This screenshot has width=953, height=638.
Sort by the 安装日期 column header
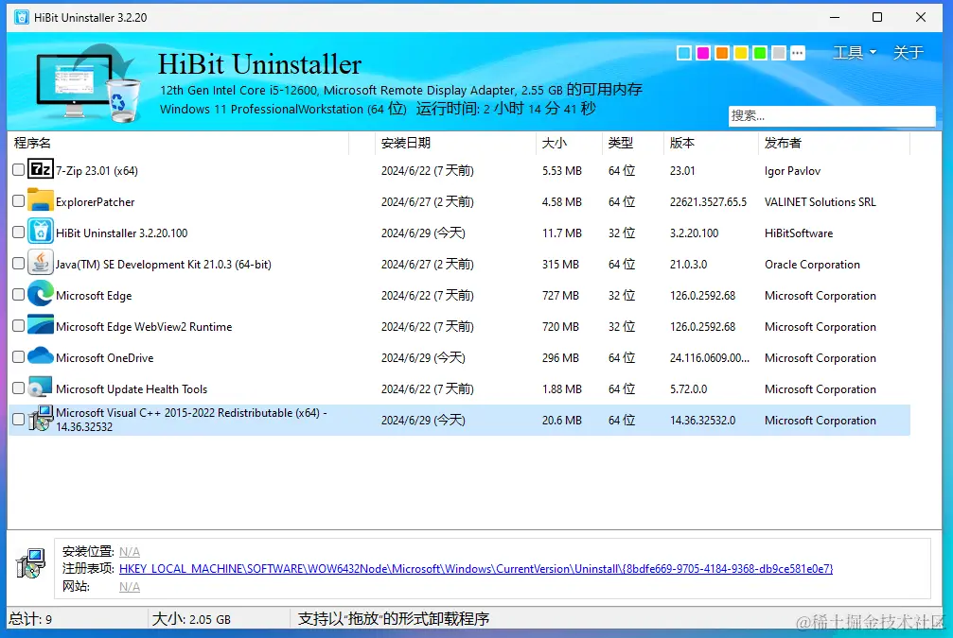(x=454, y=144)
